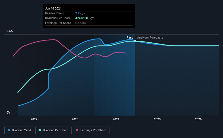Toggle the Earnings Per Share legend button

91,130
